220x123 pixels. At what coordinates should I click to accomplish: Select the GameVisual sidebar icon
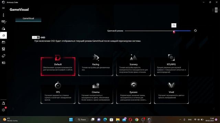[3, 36]
